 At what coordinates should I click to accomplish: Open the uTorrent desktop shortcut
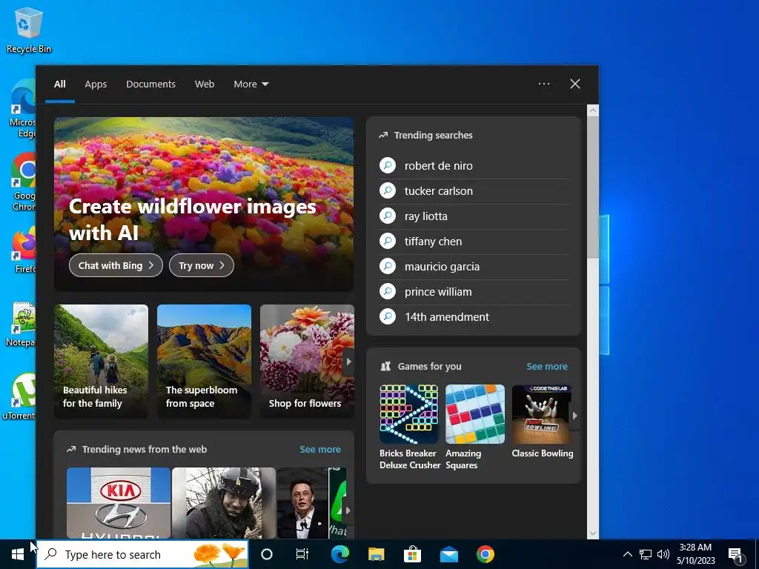pos(19,396)
